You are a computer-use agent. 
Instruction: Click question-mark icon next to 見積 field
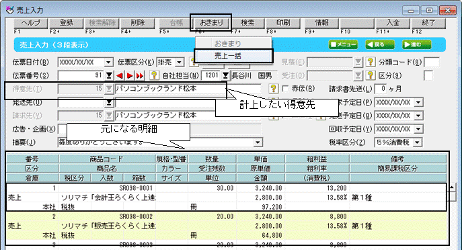click(x=370, y=62)
